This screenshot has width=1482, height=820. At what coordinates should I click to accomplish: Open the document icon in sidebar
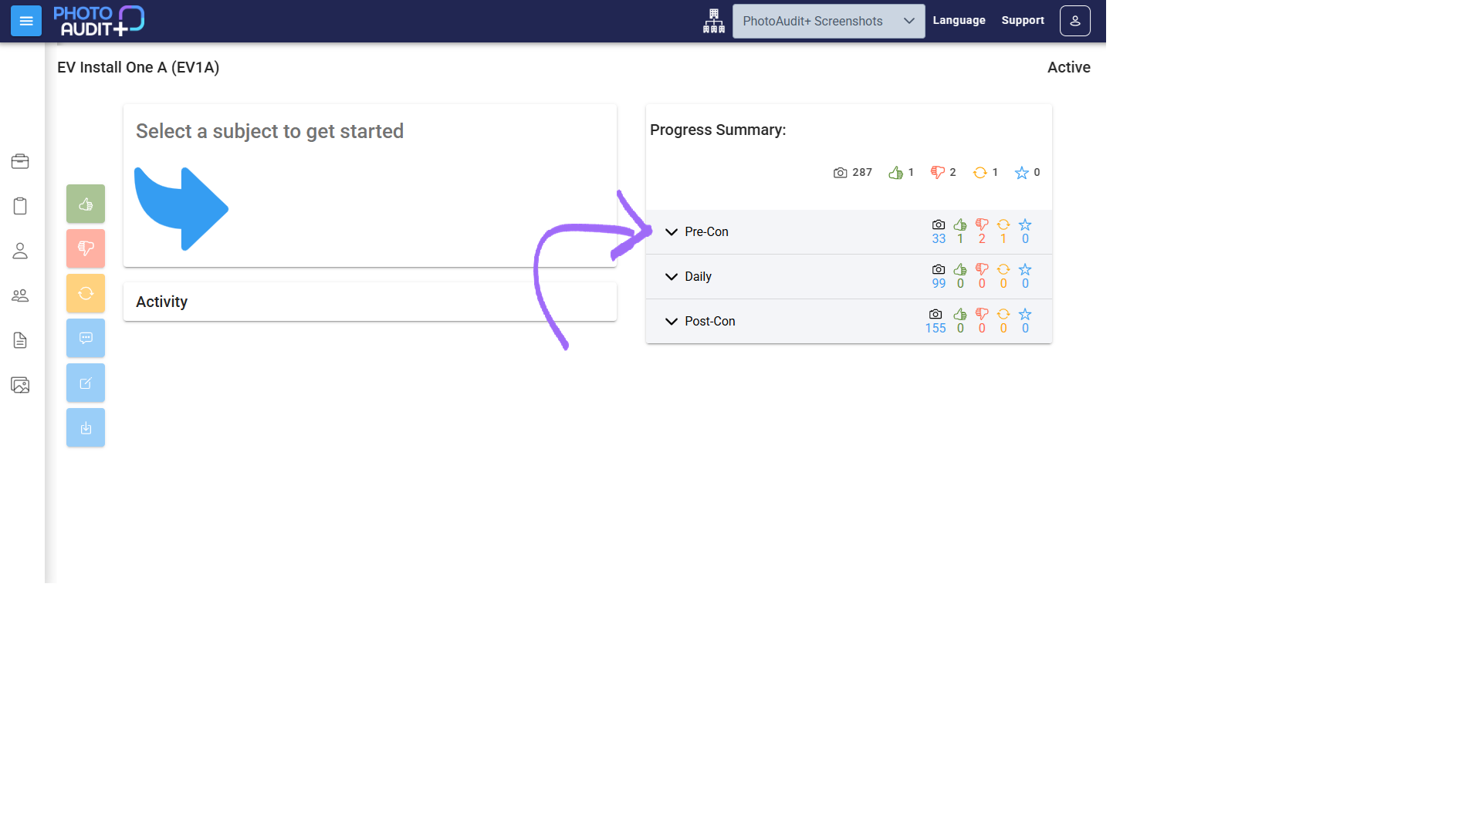point(20,340)
